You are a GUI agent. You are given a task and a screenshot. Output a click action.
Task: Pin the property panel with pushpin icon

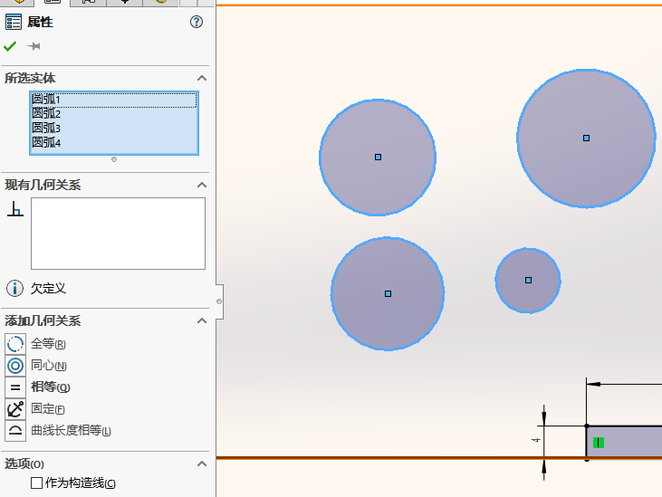point(34,46)
